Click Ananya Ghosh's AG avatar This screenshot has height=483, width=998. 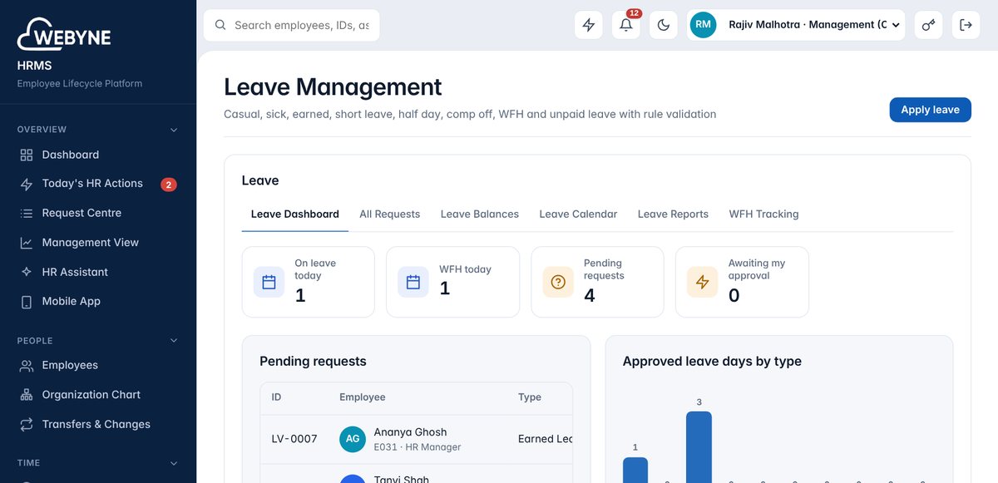pyautogui.click(x=353, y=439)
